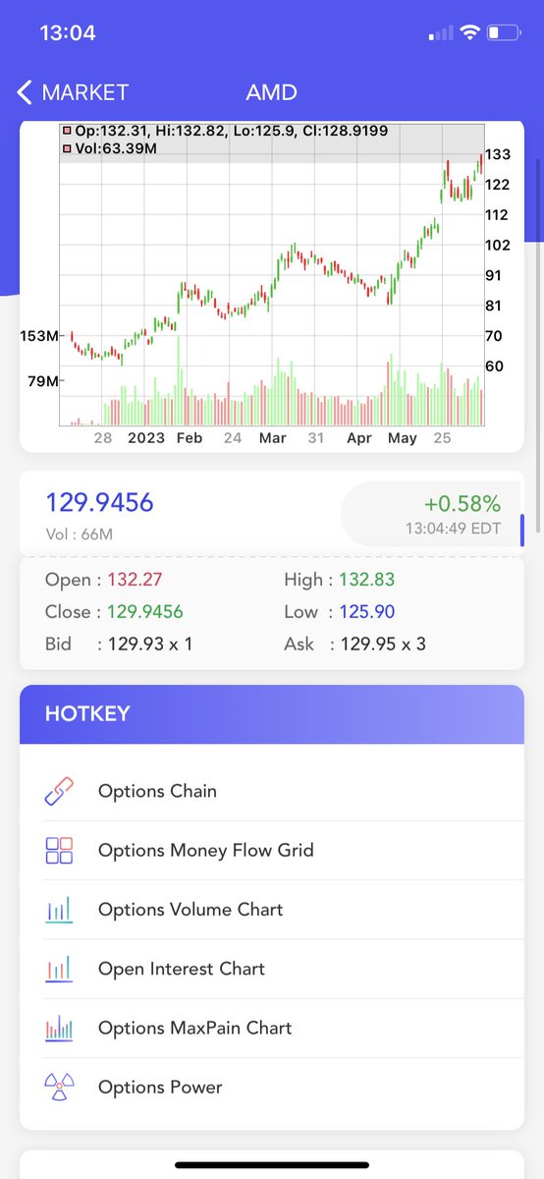The width and height of the screenshot is (544, 1179).
Task: Tap the 129.9456 last price
Action: 99,503
